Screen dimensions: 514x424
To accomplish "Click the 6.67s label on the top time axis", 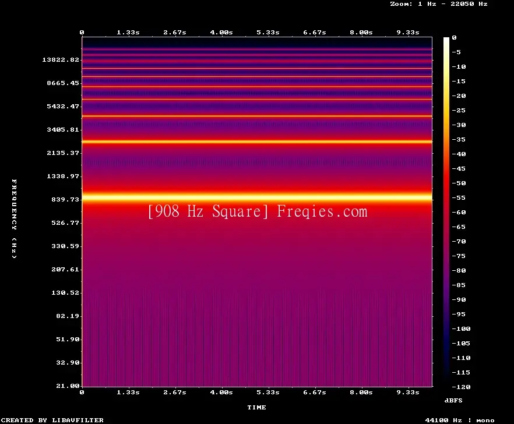I will [314, 33].
